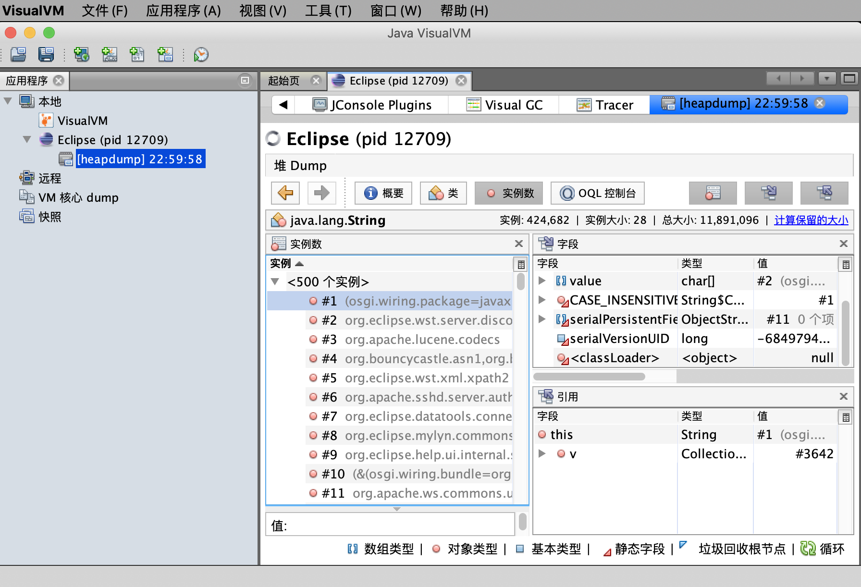Image resolution: width=861 pixels, height=587 pixels.
Task: Open the 类 classes view
Action: 443,193
